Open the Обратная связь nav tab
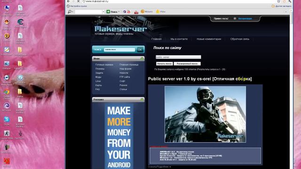 [240, 39]
